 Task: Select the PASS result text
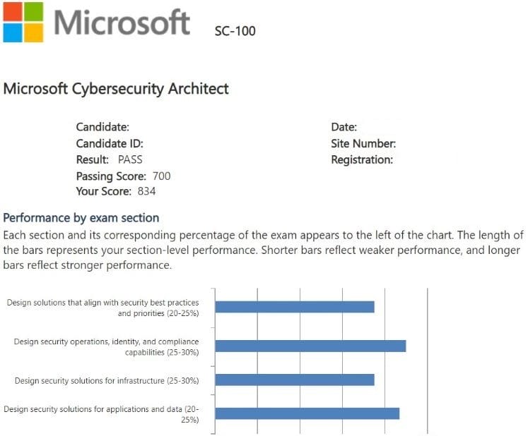[x=130, y=159]
